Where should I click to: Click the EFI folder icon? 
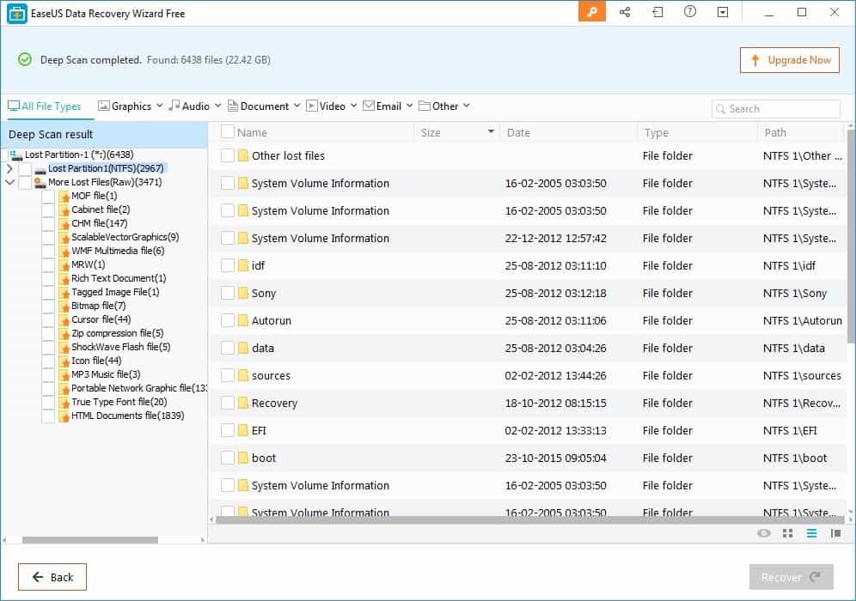point(243,430)
